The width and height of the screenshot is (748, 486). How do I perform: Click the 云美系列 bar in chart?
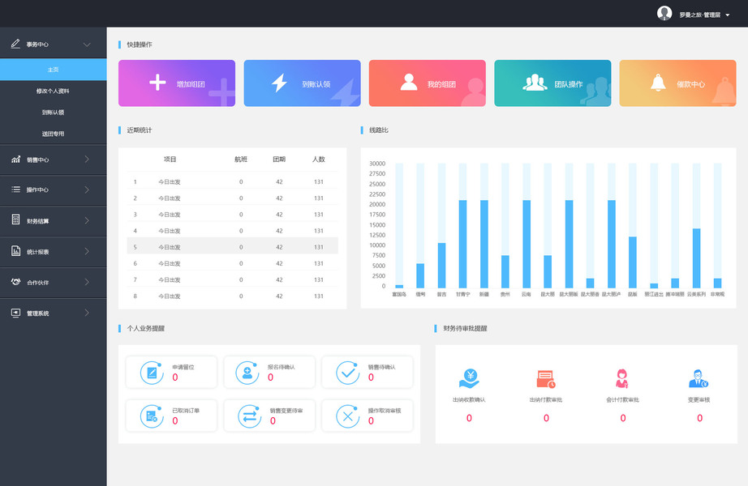(696, 258)
